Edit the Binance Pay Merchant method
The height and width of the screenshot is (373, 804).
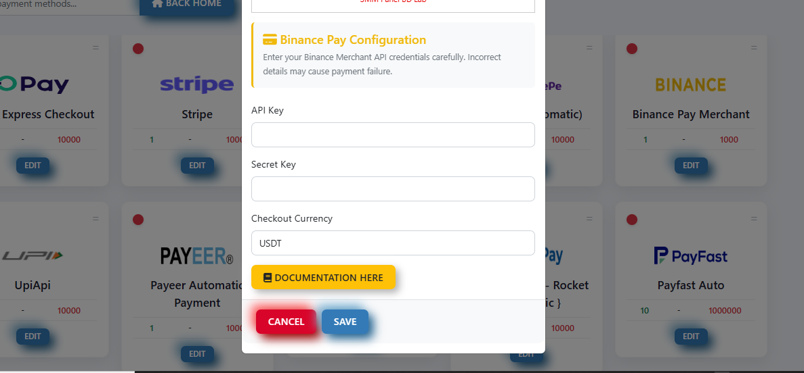click(x=691, y=166)
